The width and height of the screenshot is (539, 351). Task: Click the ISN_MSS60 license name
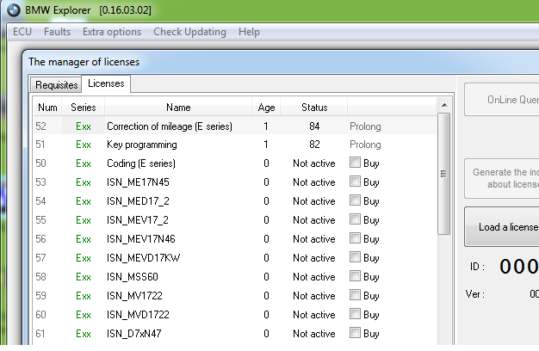click(133, 276)
